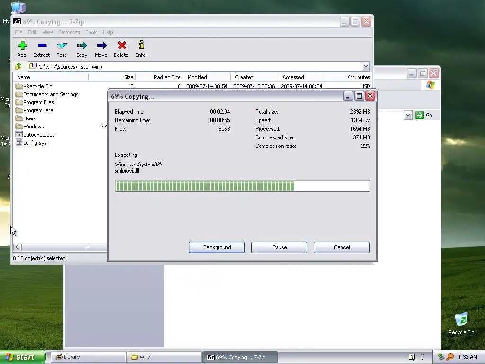Click the Background button
This screenshot has width=485, height=364.
point(217,247)
